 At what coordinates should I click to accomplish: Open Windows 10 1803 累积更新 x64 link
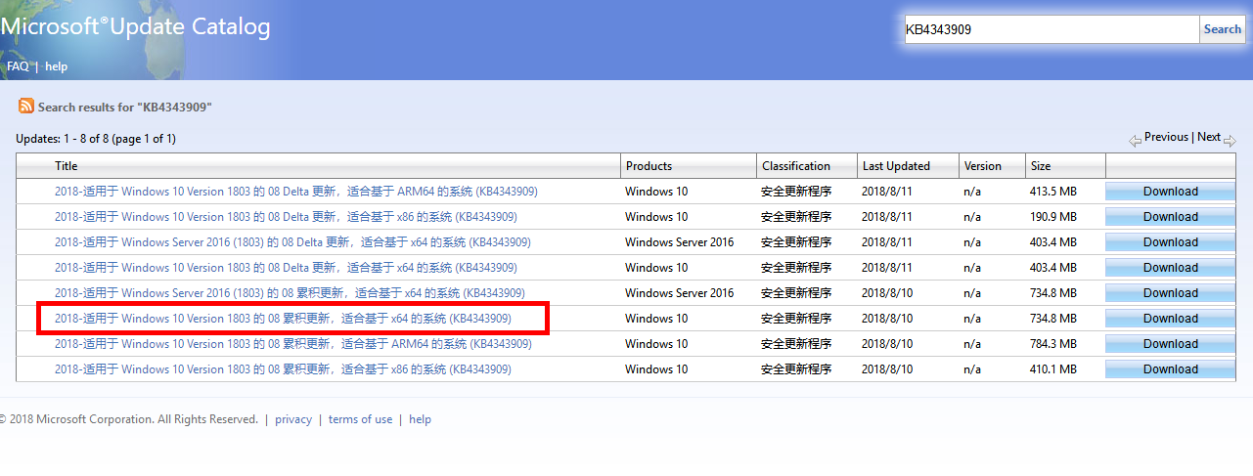[x=283, y=318]
